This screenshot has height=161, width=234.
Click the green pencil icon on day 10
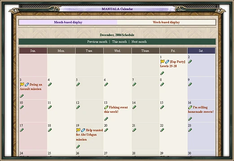(22, 107)
